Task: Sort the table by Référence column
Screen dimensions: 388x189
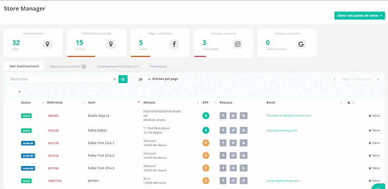Action: 55,102
